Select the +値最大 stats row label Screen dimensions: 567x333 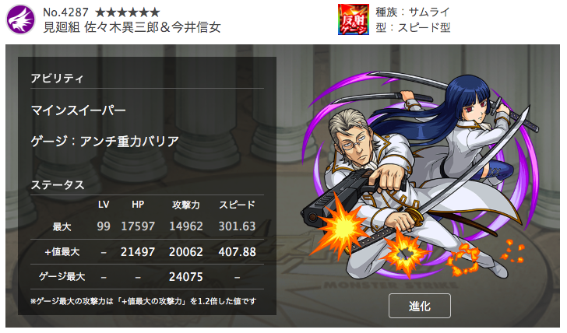[x=62, y=252]
